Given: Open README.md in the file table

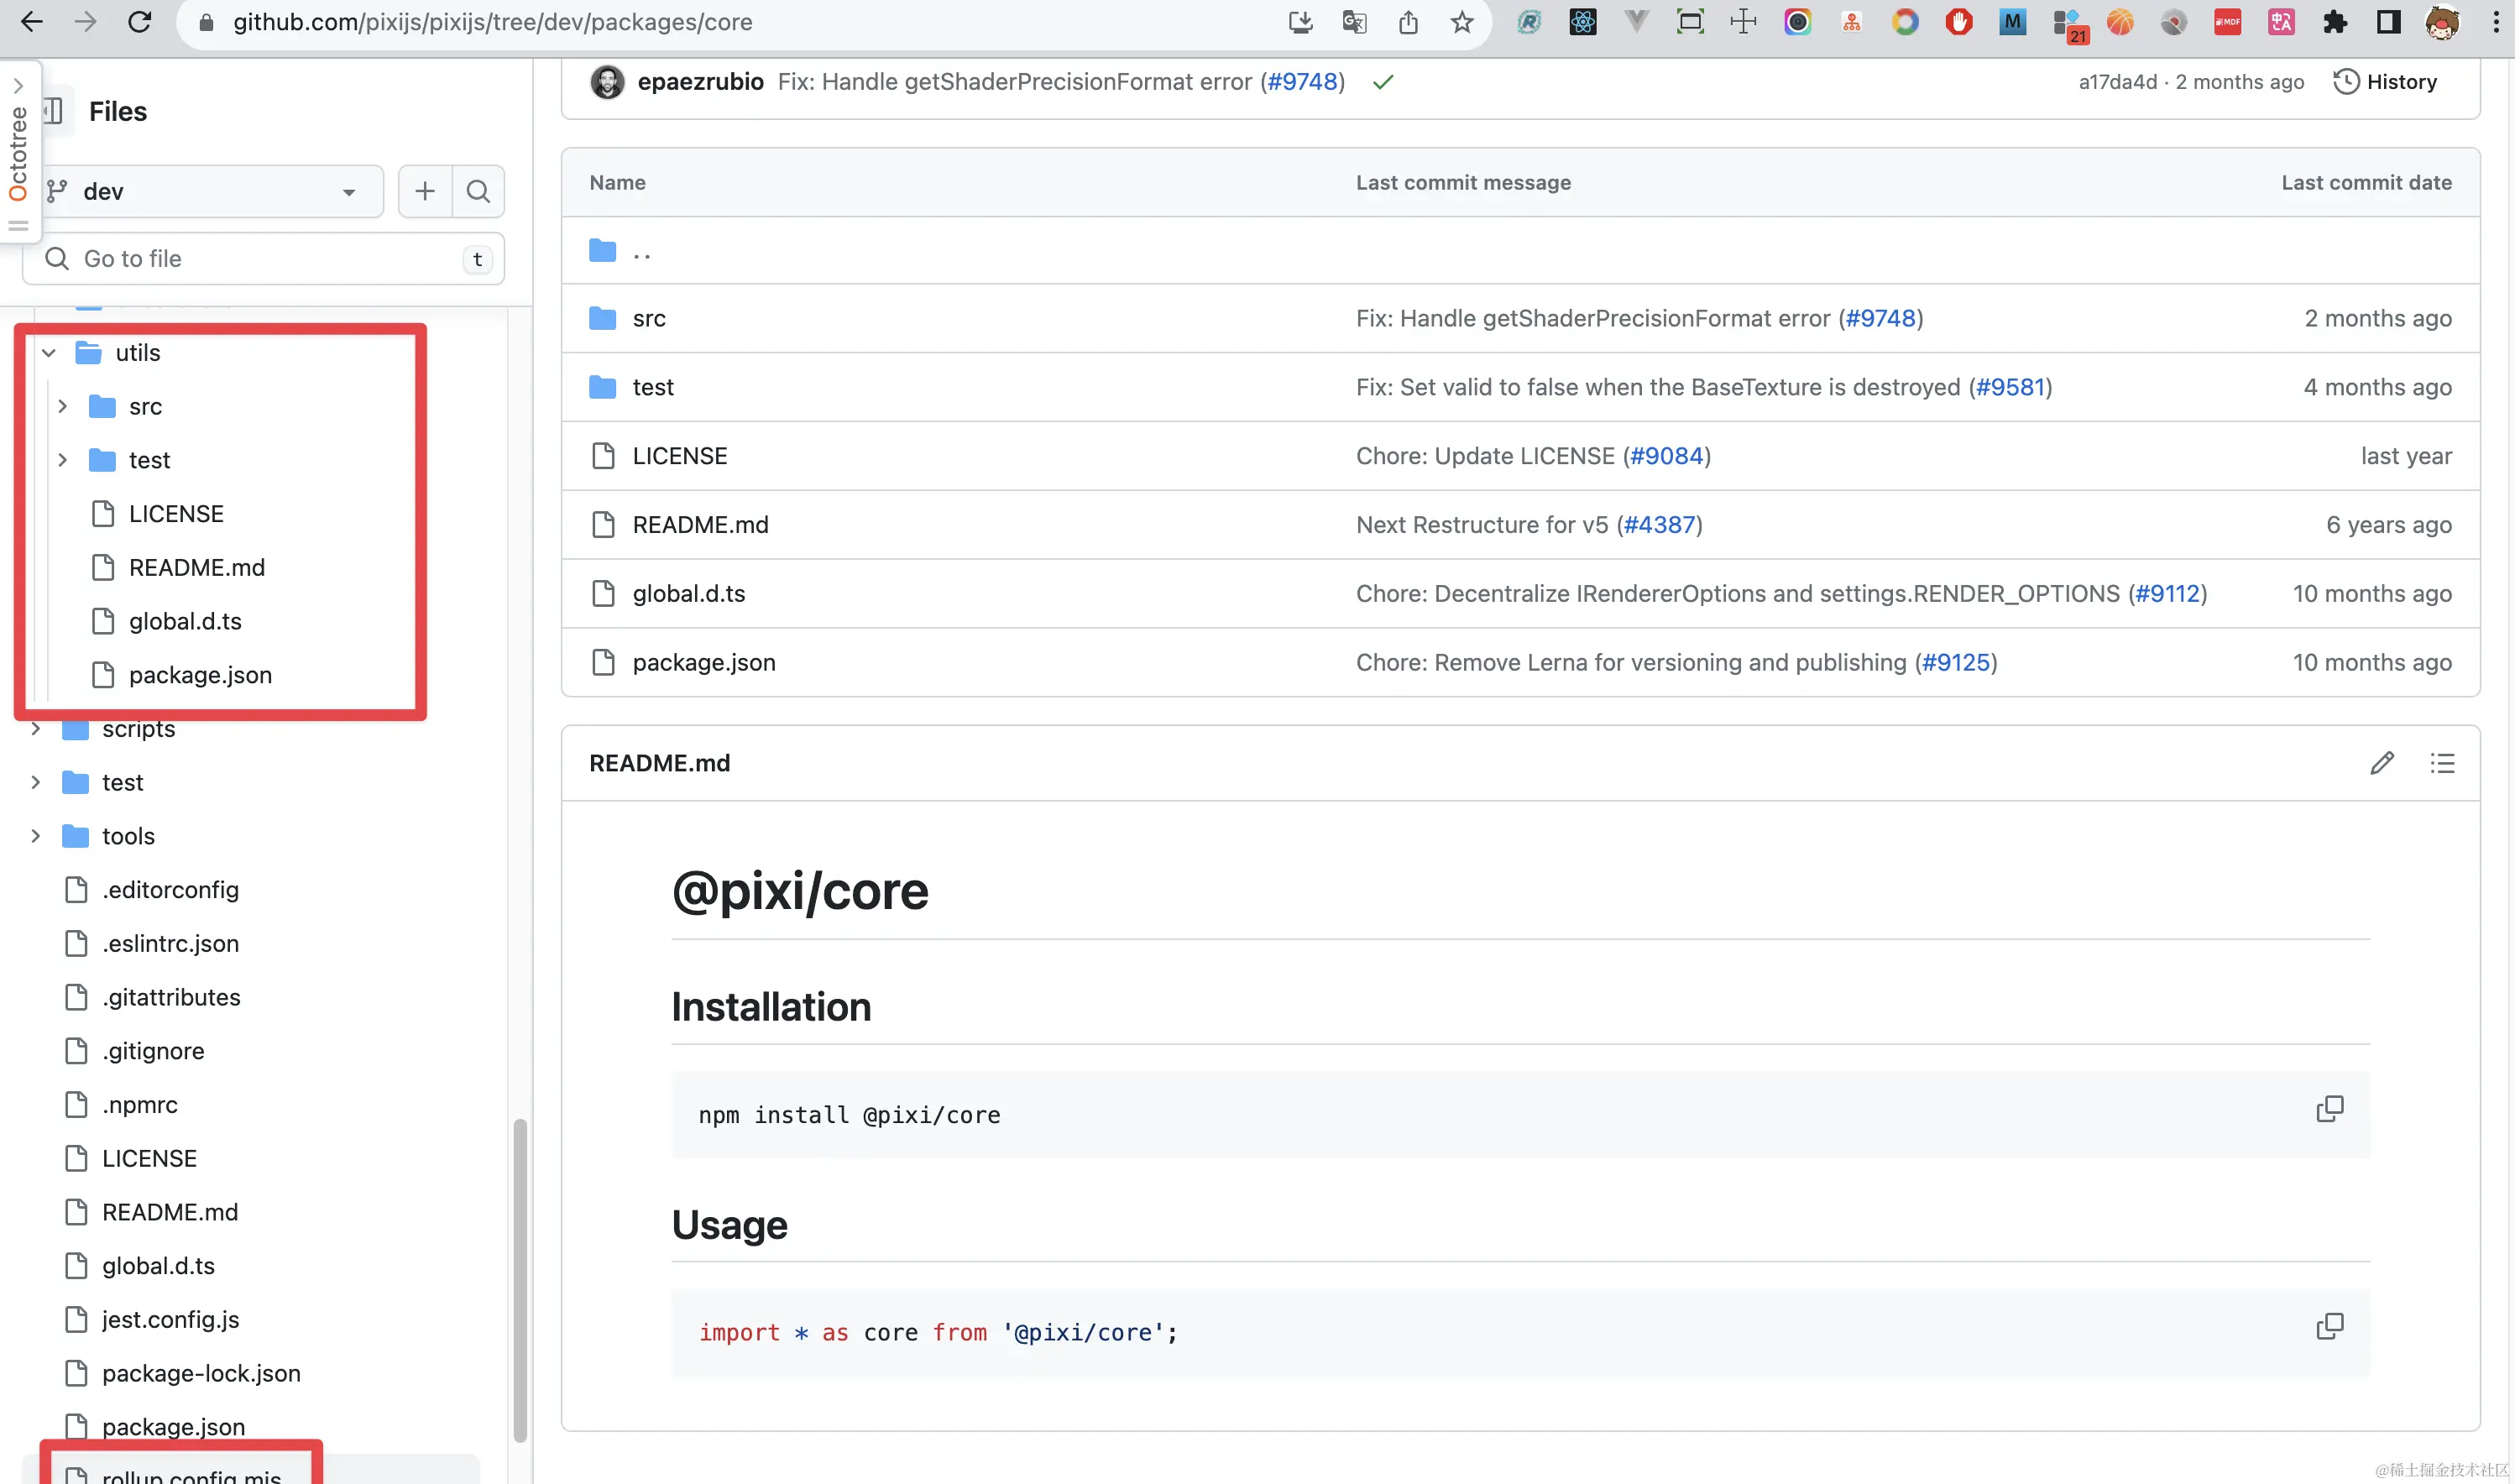Looking at the screenshot, I should tap(700, 525).
